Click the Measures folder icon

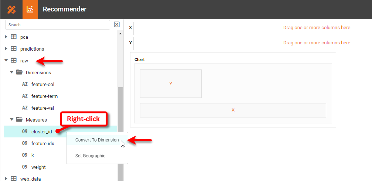[19, 120]
